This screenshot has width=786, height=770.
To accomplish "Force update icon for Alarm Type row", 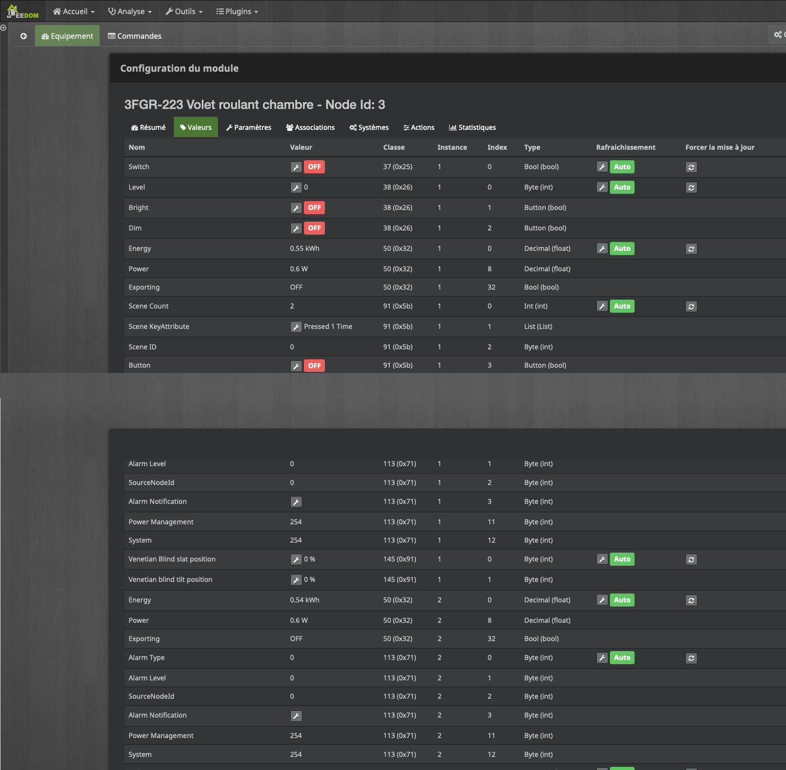I will pyautogui.click(x=692, y=658).
